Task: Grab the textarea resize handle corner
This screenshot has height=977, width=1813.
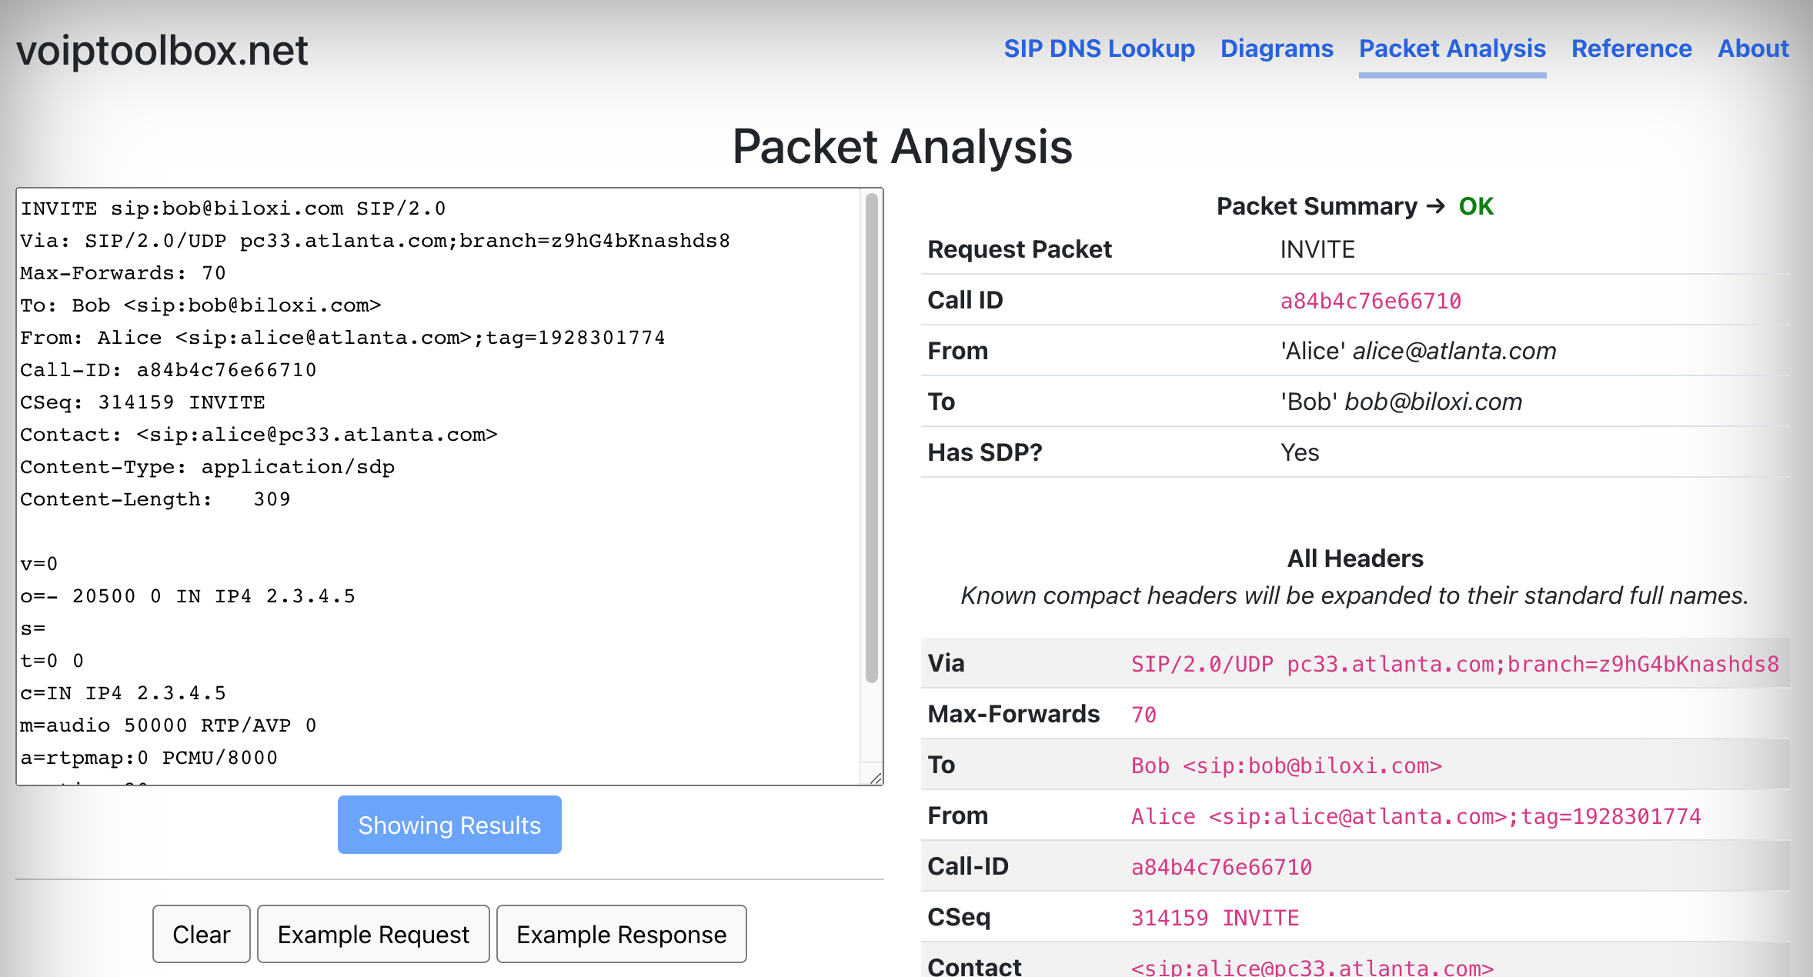Action: pos(876,778)
